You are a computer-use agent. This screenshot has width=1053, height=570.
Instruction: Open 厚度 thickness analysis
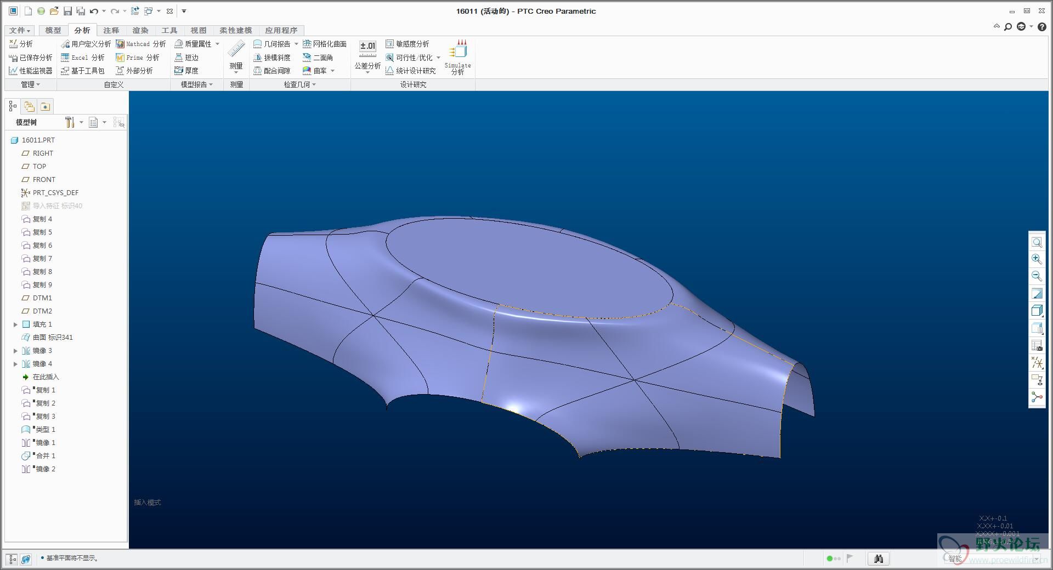point(186,71)
